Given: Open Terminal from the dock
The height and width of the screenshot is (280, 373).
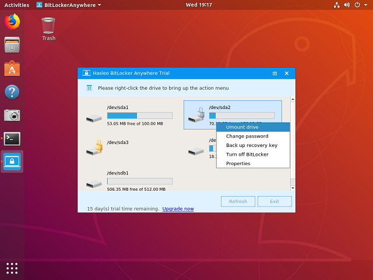Looking at the screenshot, I should point(12,139).
